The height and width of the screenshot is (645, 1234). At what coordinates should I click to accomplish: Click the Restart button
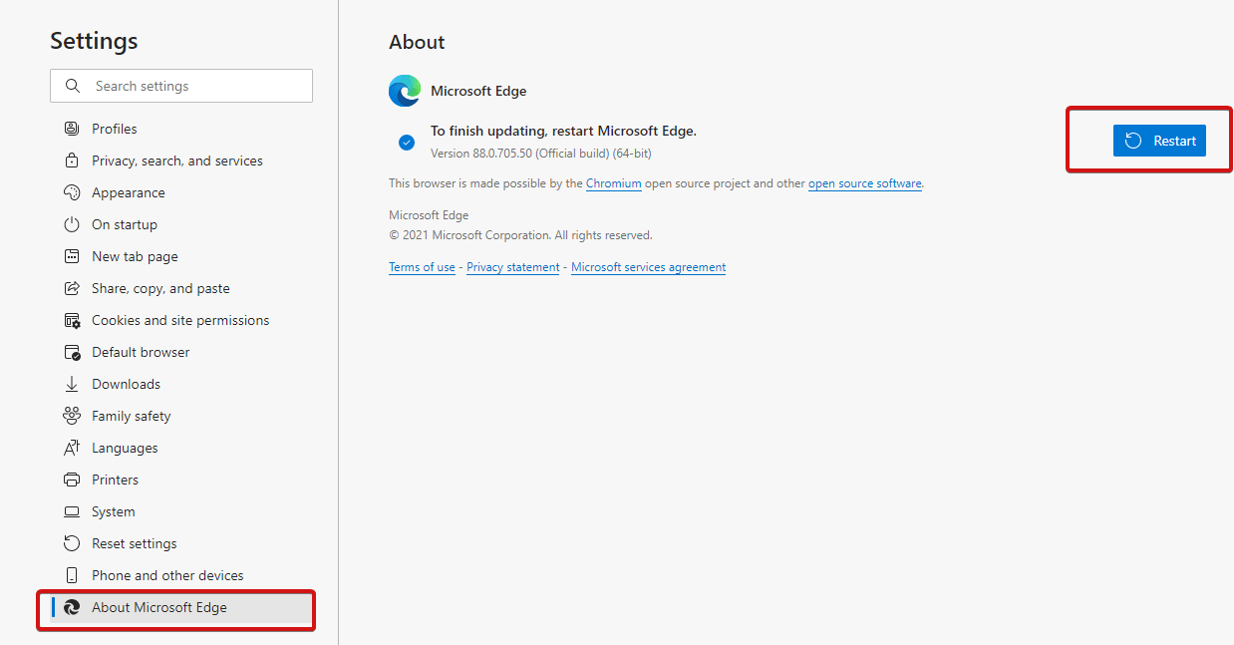1159,140
